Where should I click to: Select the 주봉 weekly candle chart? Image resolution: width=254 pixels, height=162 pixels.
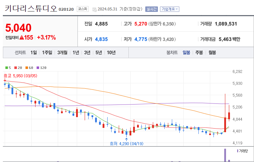pos(199,52)
